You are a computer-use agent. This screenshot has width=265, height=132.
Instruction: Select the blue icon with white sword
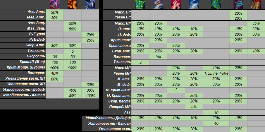[194, 4]
